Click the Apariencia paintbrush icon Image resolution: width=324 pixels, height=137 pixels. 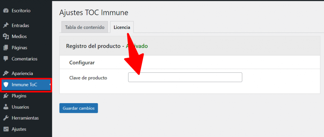coord(6,73)
